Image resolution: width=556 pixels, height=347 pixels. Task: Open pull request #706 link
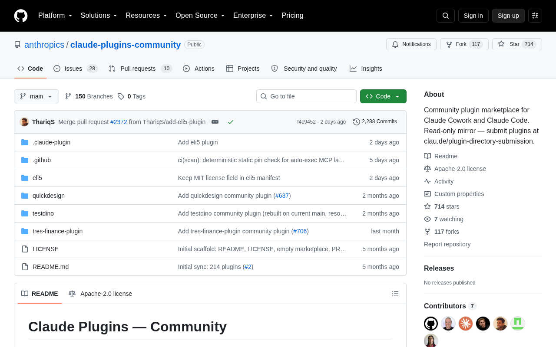pos(300,231)
